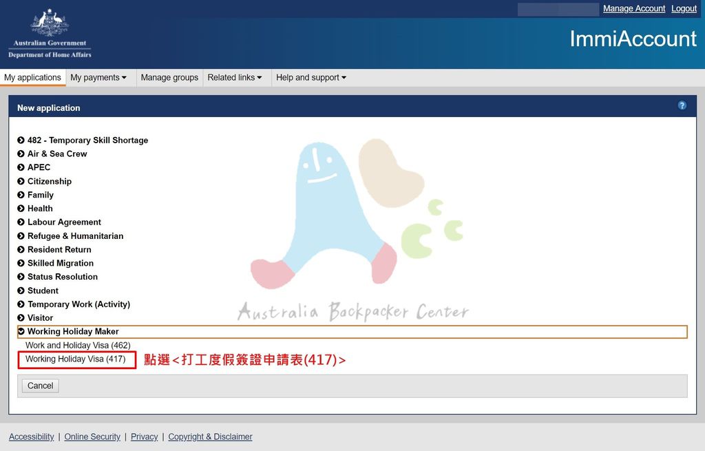The image size is (705, 451).
Task: Expand the Air & Sea Crew arrow icon
Action: [x=21, y=154]
